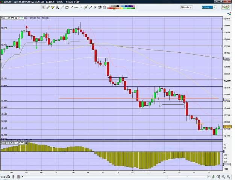Screen dimensions: 235x180
Task: Select the text annotation tool
Action: tap(67, 7)
